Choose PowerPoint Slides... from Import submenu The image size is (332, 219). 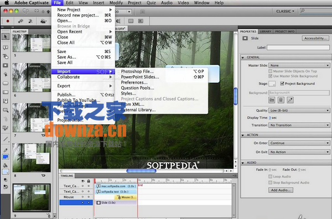pyautogui.click(x=162, y=77)
